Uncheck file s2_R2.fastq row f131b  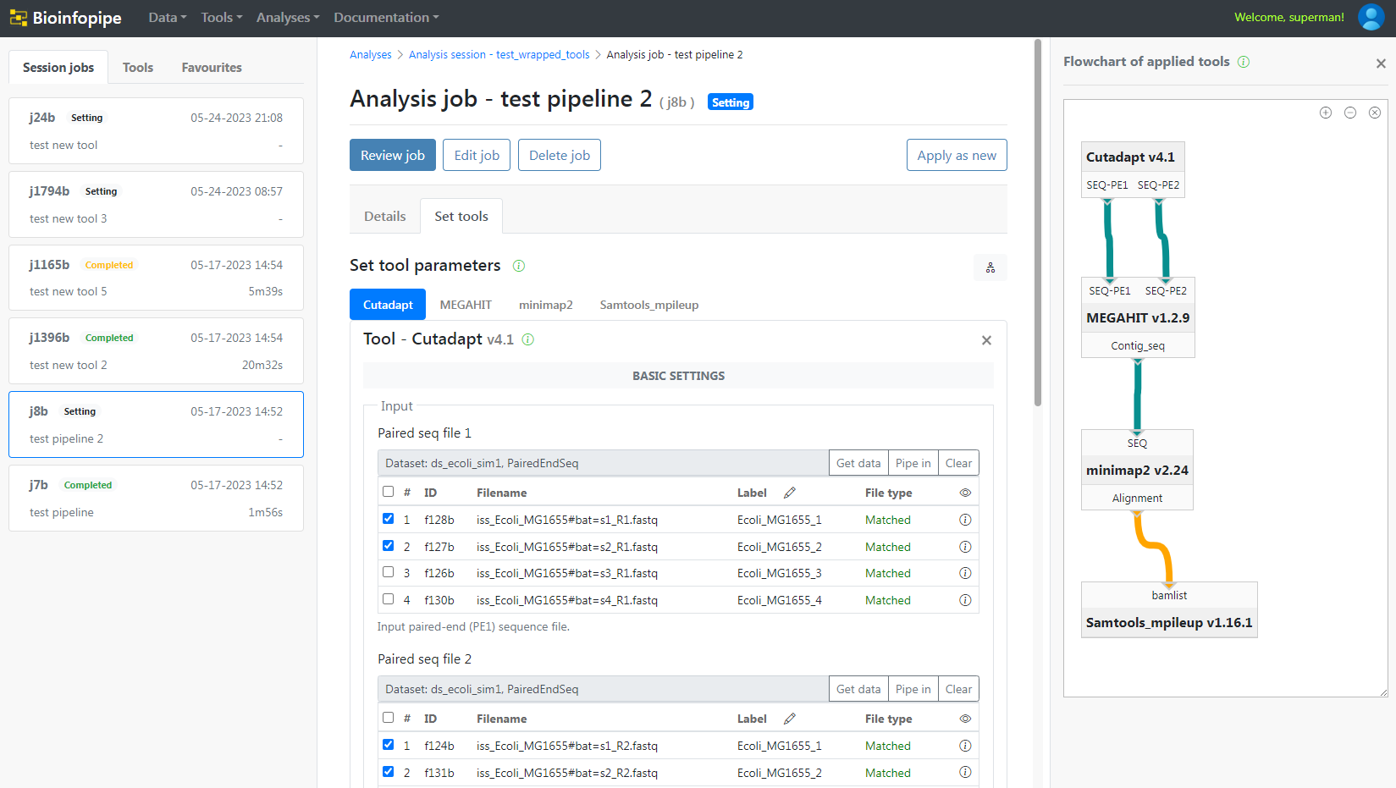coord(388,771)
